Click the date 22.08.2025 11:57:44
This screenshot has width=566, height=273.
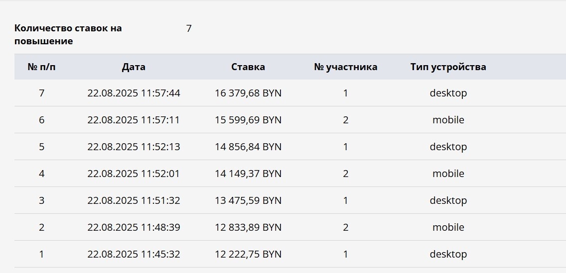pos(134,93)
